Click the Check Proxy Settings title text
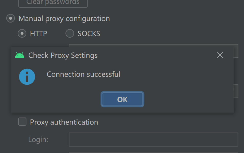Image resolution: width=244 pixels, height=153 pixels. point(63,55)
